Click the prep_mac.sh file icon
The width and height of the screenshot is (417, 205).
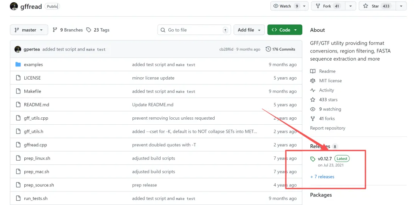tap(18, 171)
